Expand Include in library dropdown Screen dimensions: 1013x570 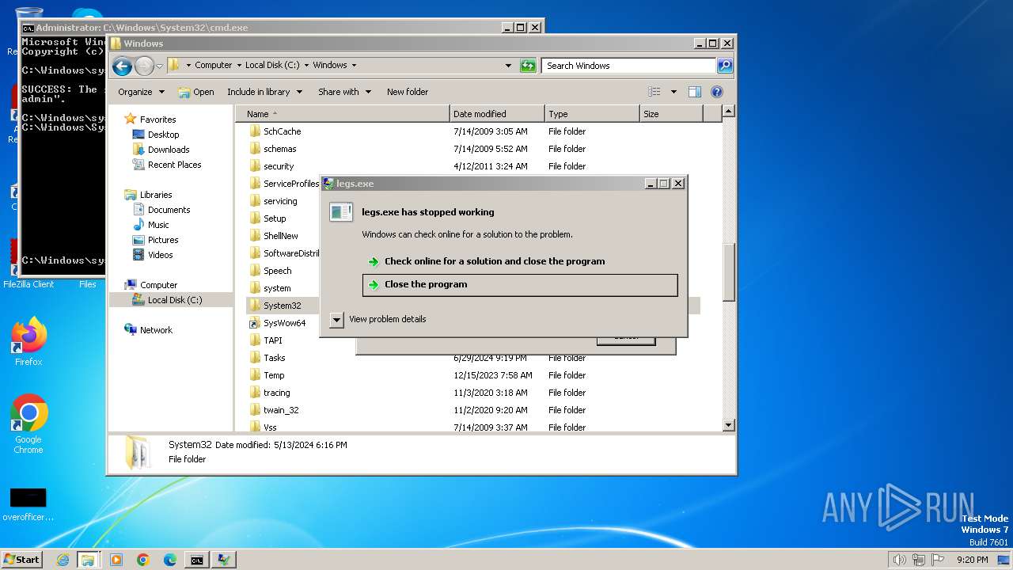click(264, 92)
